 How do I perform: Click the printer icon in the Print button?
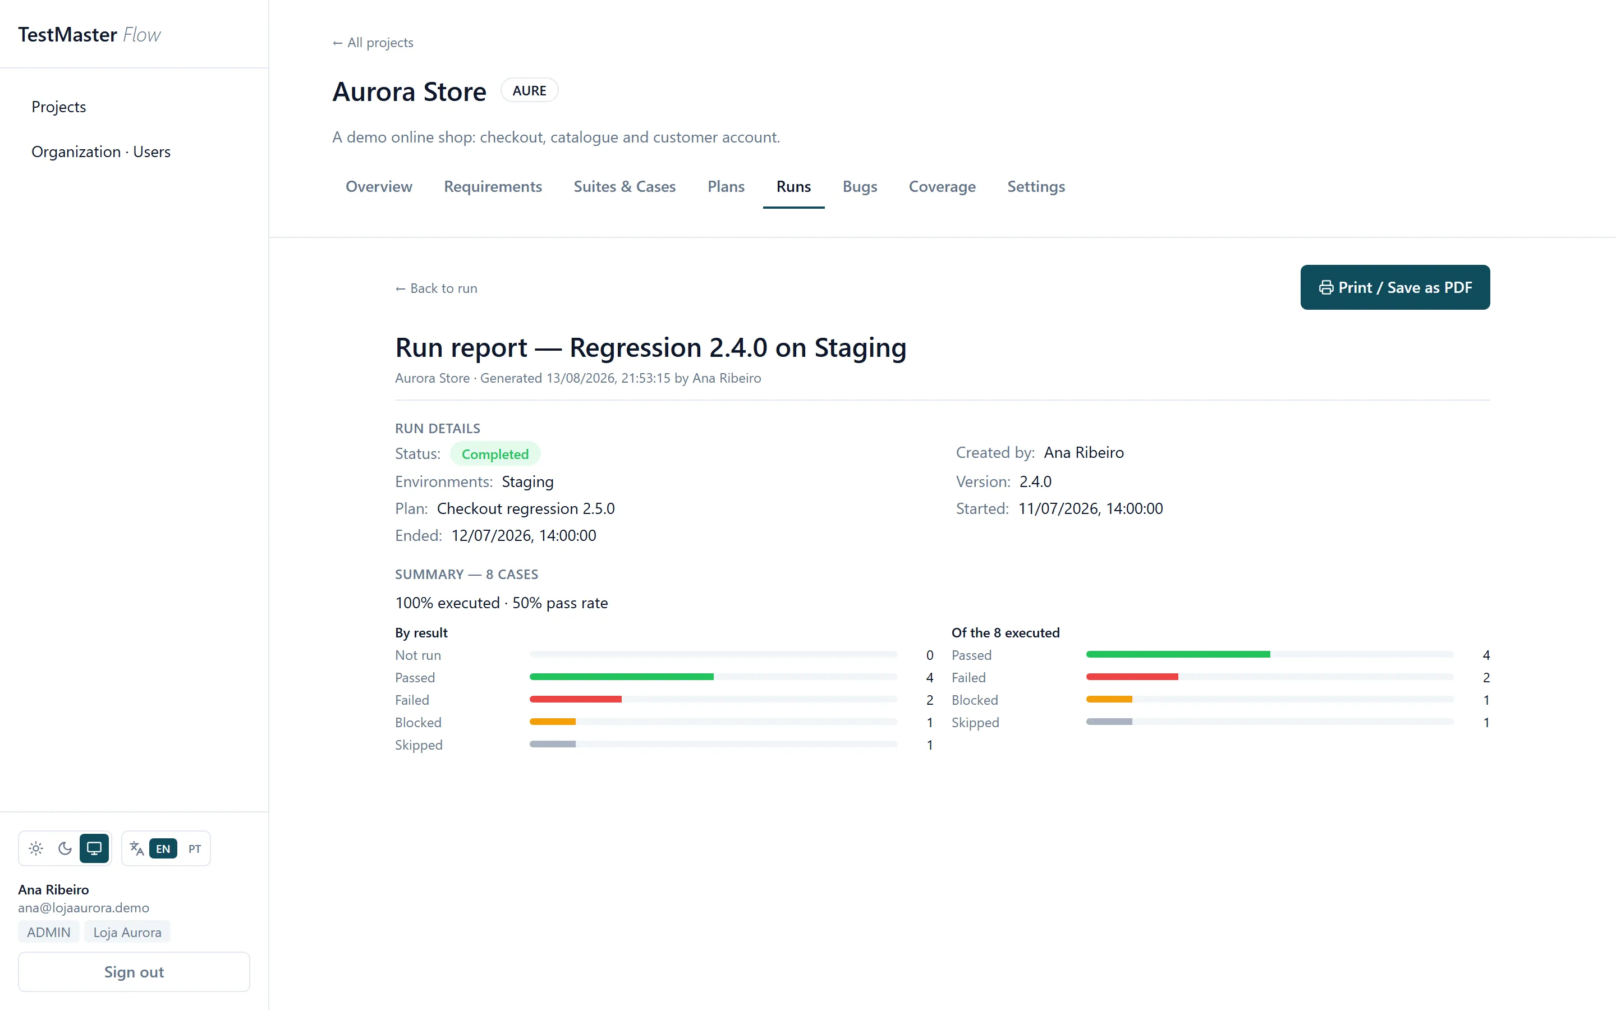pyautogui.click(x=1325, y=287)
